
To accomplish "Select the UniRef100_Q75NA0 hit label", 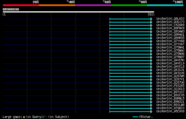I will 170,51.
